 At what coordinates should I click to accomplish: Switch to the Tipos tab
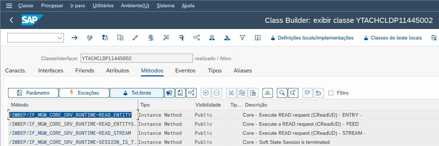point(215,71)
